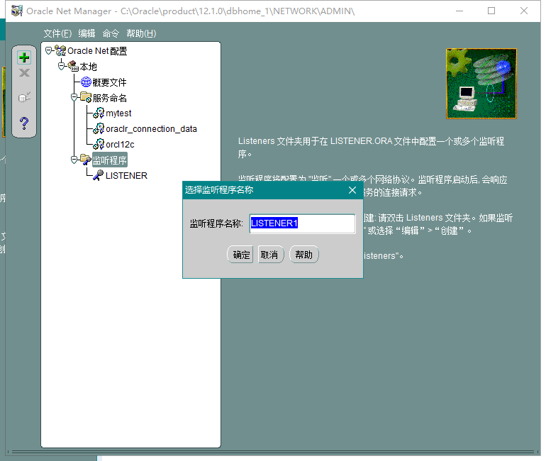The width and height of the screenshot is (546, 461).
Task: Open the 命令 menu
Action: click(111, 33)
